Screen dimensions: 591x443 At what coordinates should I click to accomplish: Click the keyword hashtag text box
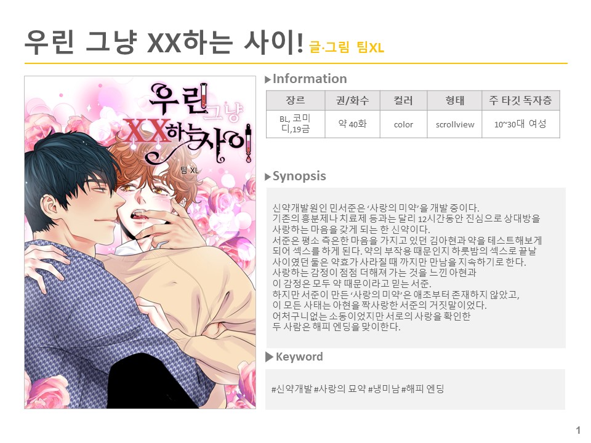click(x=416, y=389)
